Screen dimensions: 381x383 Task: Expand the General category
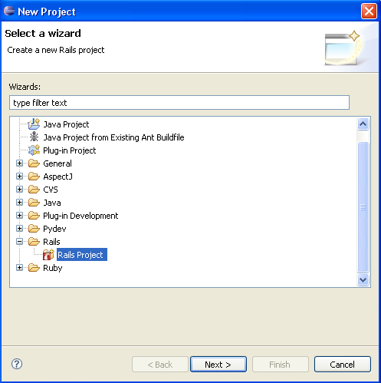coord(19,163)
